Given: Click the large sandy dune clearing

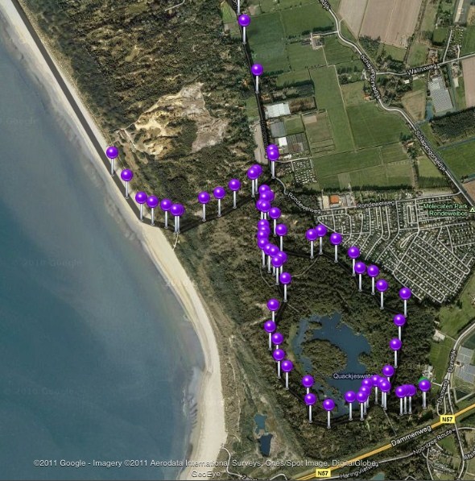Looking at the screenshot, I should click(x=175, y=122).
